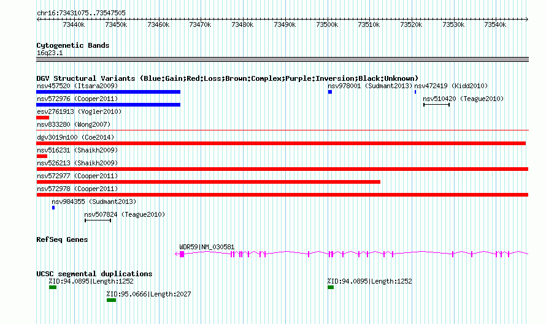The width and height of the screenshot is (546, 324).
Task: Click the 73480k ruler tick label
Action: (x=242, y=24)
